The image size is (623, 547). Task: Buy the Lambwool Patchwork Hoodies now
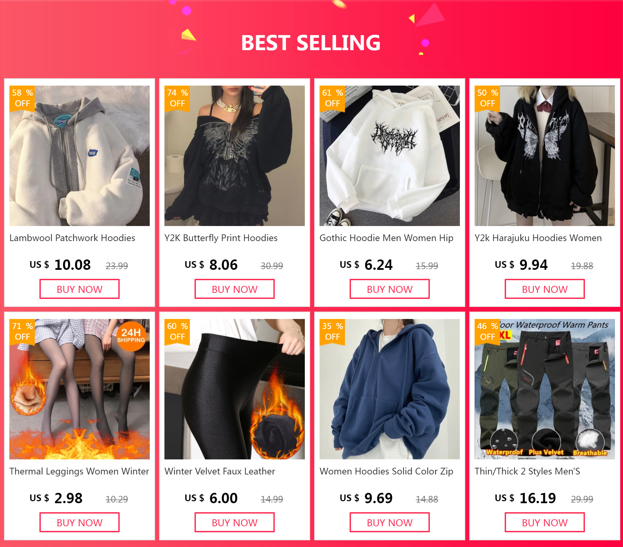[80, 289]
